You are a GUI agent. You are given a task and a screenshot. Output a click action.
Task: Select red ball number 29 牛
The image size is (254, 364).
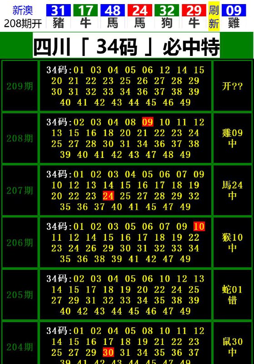(x=194, y=17)
